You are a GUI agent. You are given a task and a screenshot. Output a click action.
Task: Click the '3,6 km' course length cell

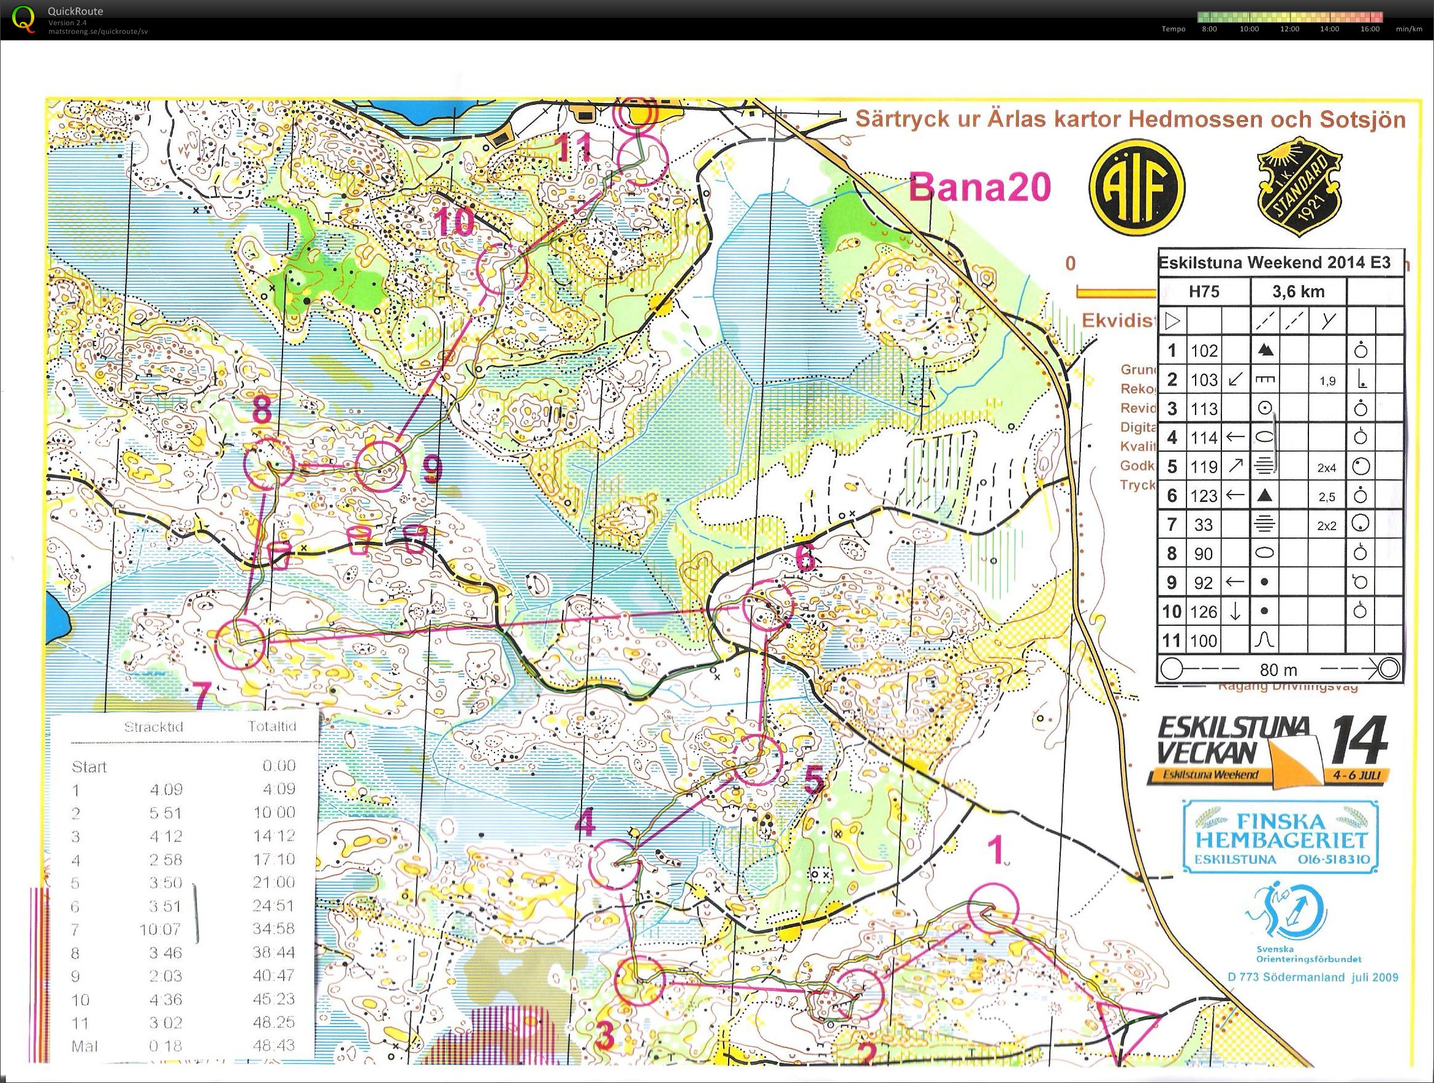[1298, 292]
